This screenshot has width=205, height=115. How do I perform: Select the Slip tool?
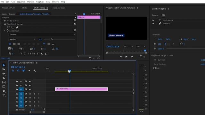(x=4, y=82)
